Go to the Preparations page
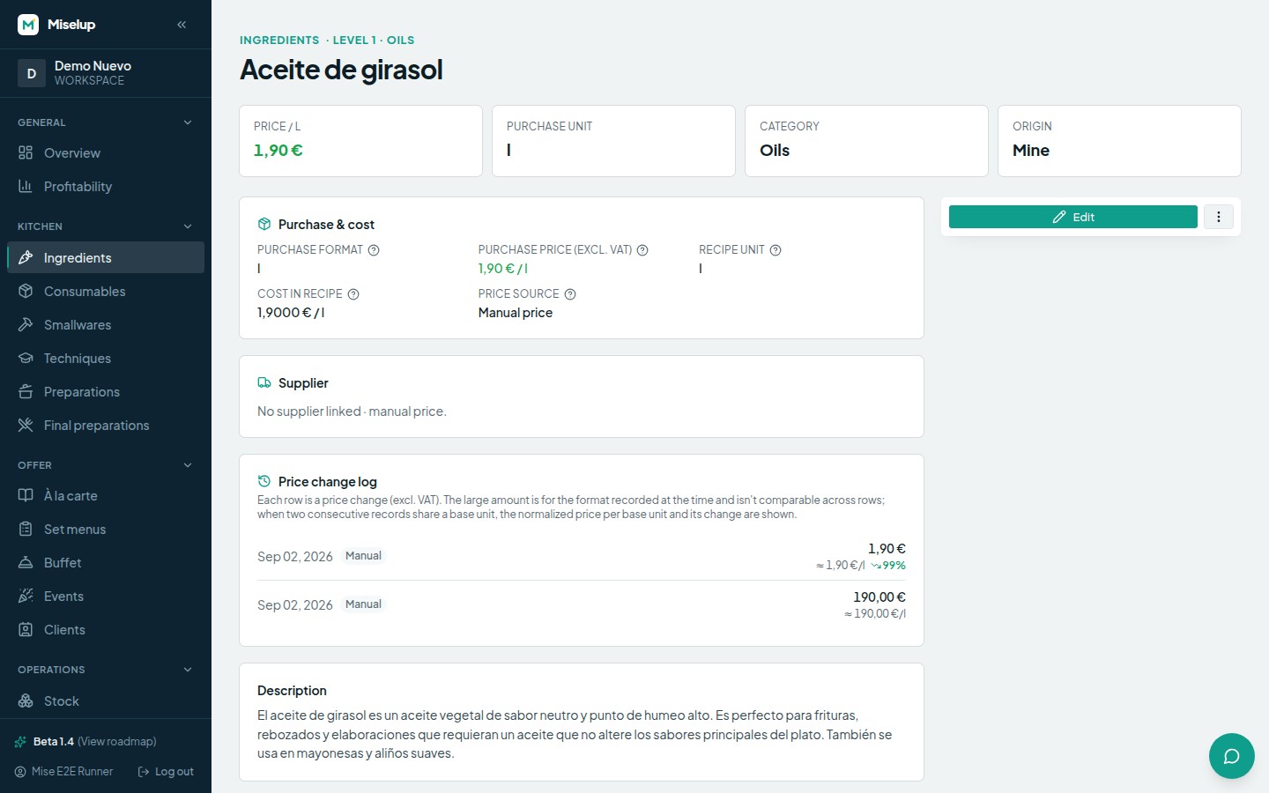This screenshot has height=793, width=1269. click(x=106, y=391)
